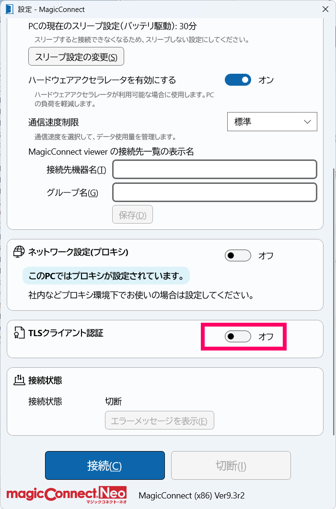Click the 接続先機器名(T) input field
This screenshot has width=336, height=509.
(215, 169)
